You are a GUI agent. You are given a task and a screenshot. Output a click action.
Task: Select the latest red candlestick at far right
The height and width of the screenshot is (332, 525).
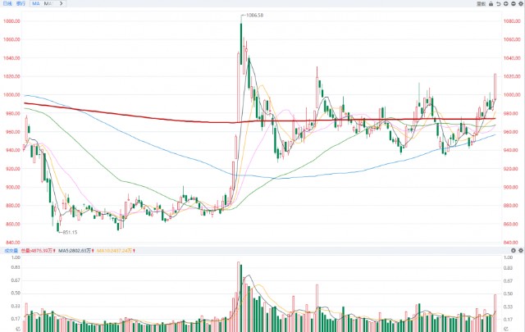point(495,86)
